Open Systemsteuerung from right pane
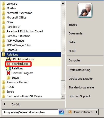The height and width of the screenshot is (118, 104). (x=79, y=70)
